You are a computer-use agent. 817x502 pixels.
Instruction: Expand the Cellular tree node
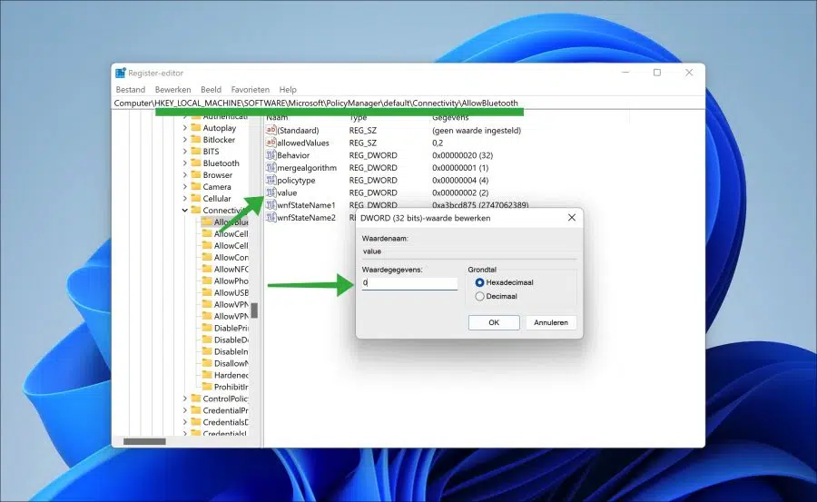[185, 199]
